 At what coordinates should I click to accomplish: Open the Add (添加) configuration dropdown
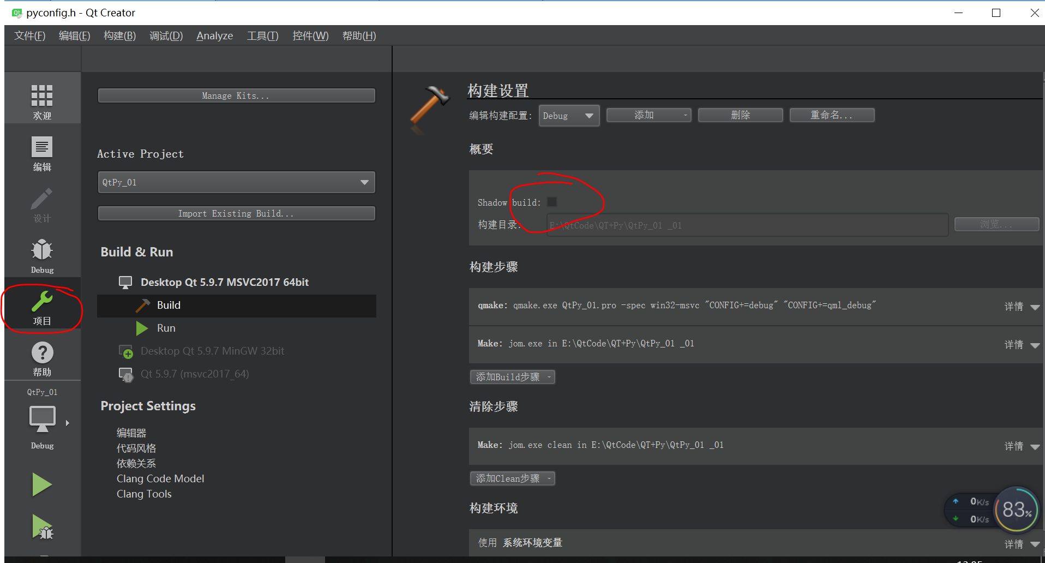click(x=648, y=115)
